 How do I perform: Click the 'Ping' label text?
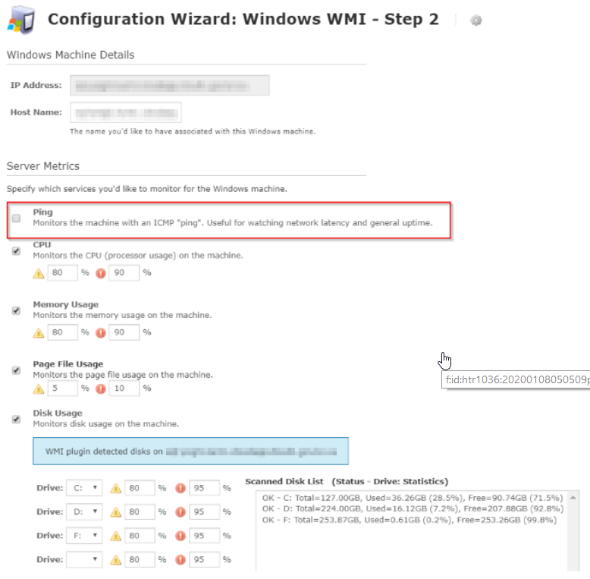tap(43, 212)
